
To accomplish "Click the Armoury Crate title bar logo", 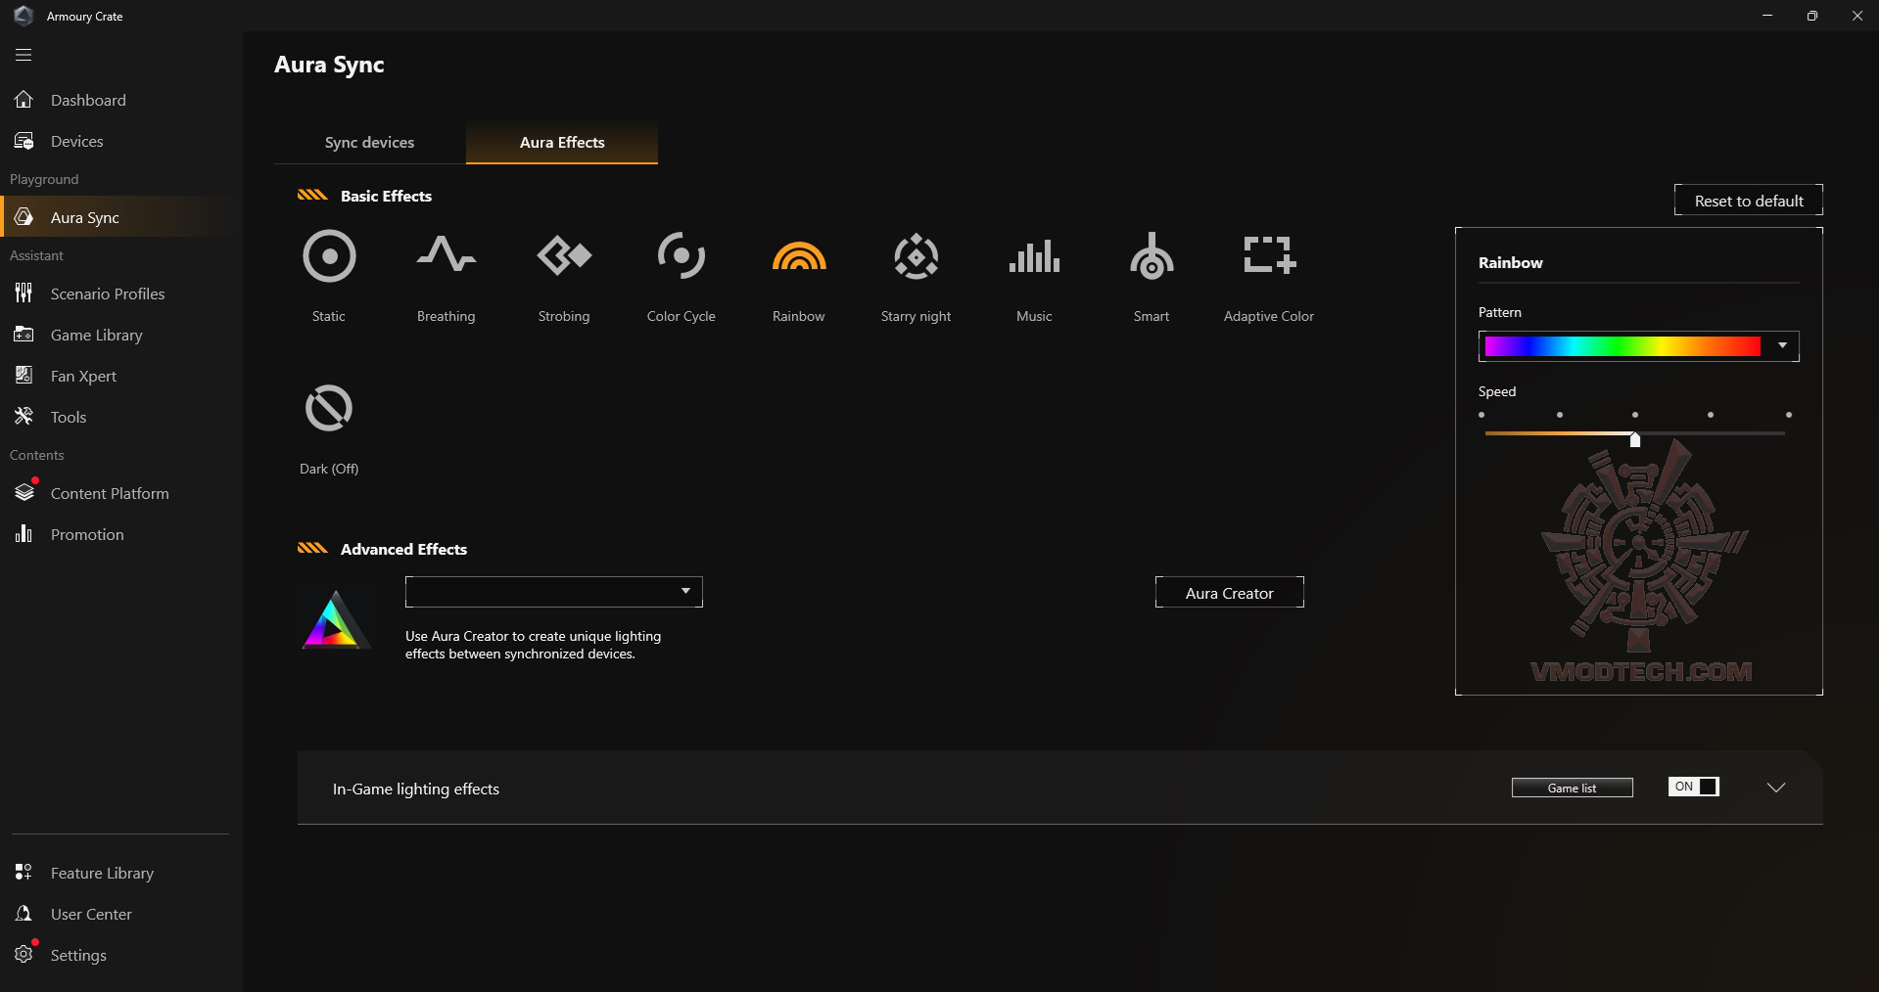I will pos(23,16).
